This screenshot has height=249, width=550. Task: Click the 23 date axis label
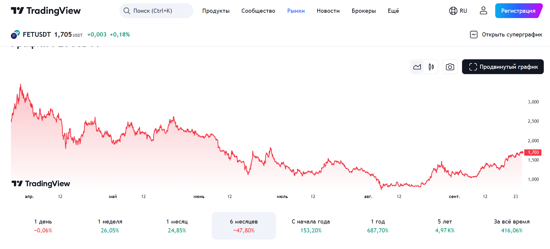pyautogui.click(x=516, y=197)
